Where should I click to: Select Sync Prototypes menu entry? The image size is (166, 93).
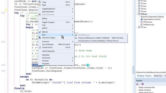coord(56,44)
